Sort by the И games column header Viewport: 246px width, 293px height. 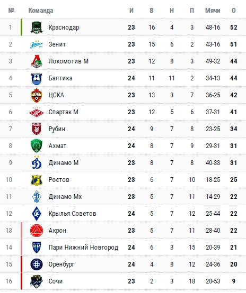click(131, 10)
